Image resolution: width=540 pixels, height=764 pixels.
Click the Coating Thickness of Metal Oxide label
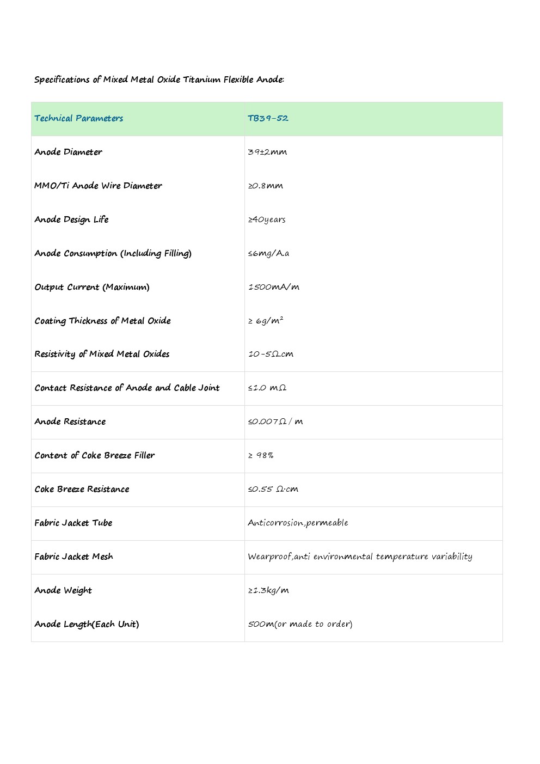102,321
